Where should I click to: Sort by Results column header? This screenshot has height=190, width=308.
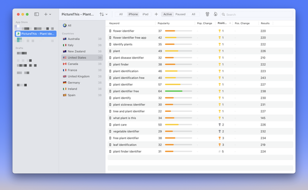[x=265, y=23]
